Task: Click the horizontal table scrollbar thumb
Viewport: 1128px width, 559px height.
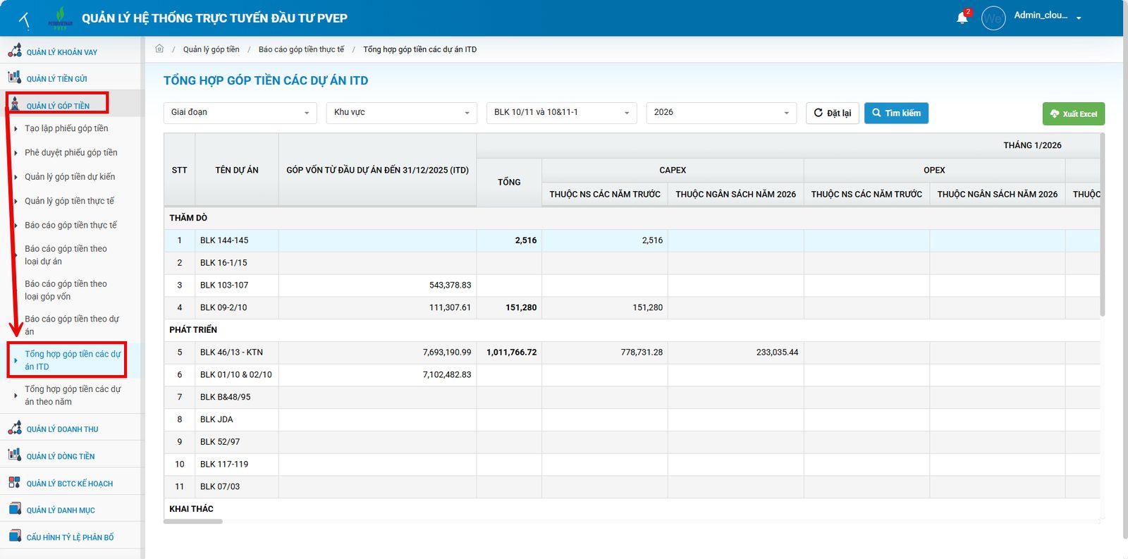Action: pos(193,522)
